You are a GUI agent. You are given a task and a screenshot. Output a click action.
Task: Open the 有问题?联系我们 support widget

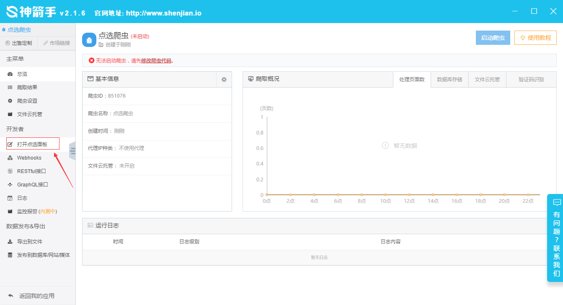coord(556,238)
